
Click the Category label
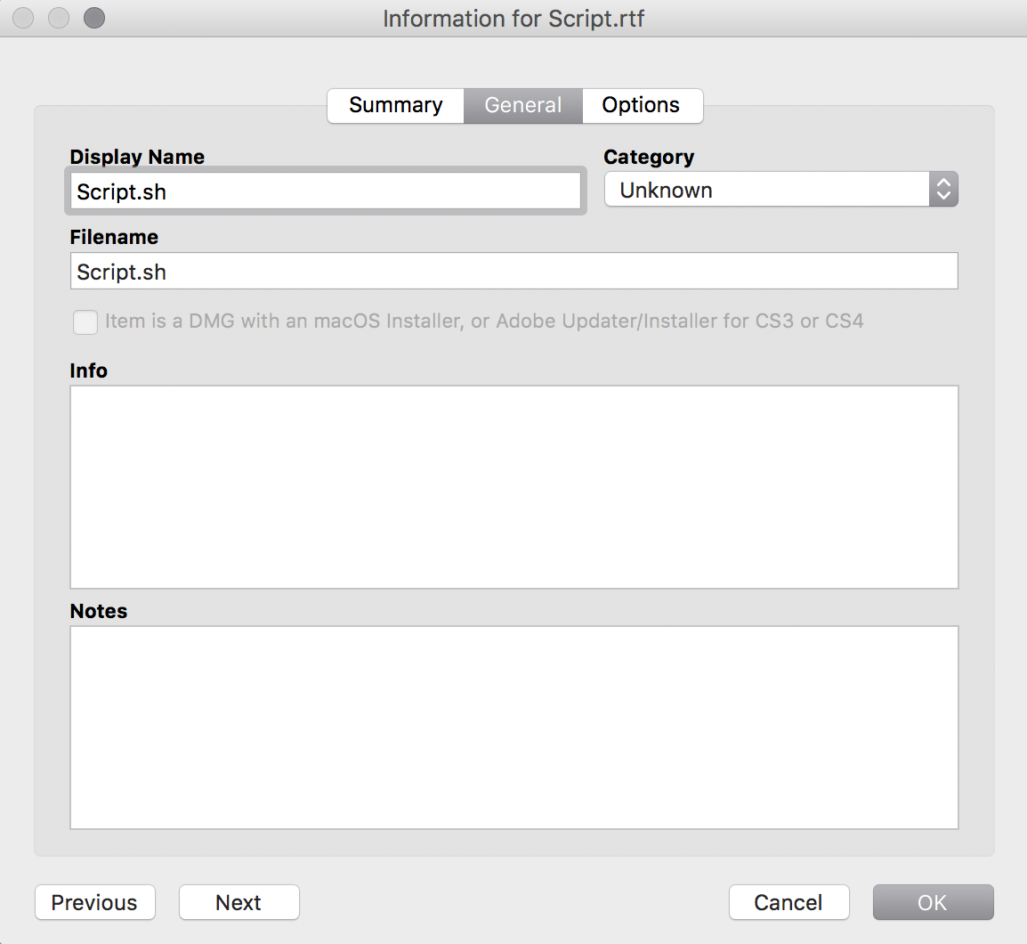(649, 157)
